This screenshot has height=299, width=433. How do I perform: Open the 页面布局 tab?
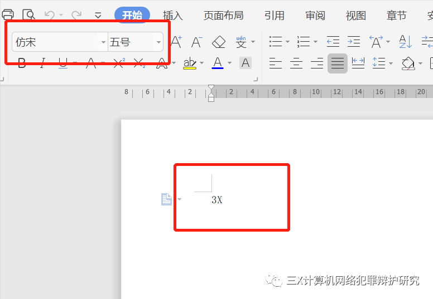[224, 16]
